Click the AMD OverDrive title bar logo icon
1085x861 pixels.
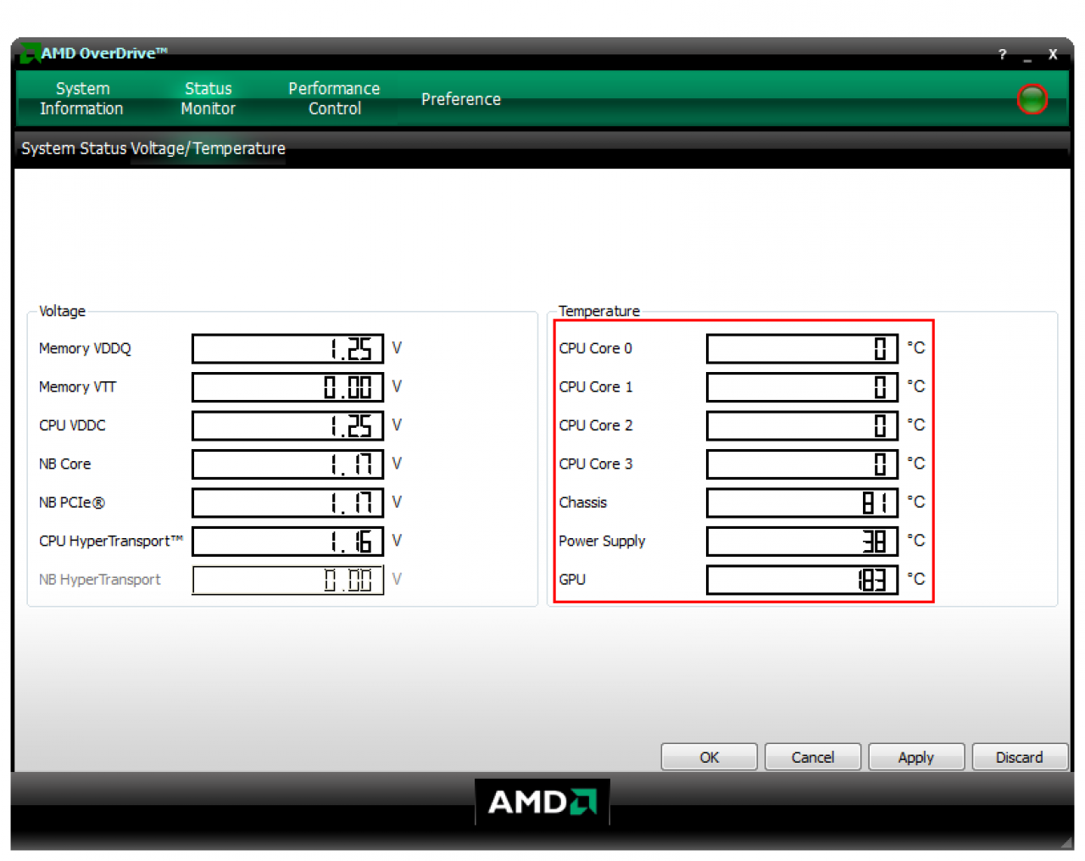(30, 53)
